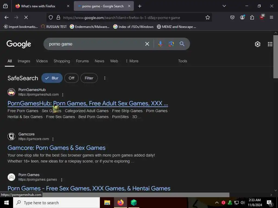278x208 pixels.
Task: Show site security padlock information
Action: 58,18
